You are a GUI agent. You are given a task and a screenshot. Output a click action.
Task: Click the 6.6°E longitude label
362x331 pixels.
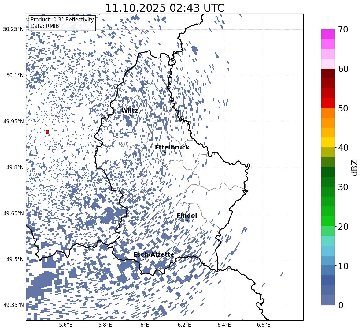tap(264, 325)
